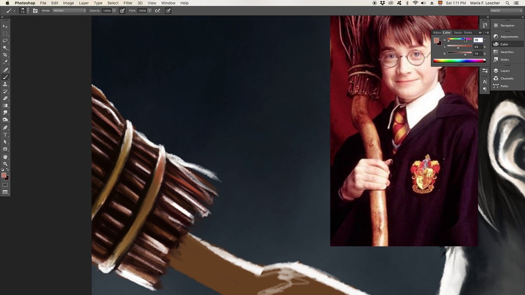Open the Color panel options menu
This screenshot has width=525, height=295.
point(487,33)
